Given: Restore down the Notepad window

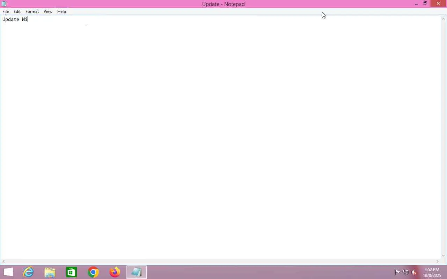Looking at the screenshot, I should click(x=425, y=4).
